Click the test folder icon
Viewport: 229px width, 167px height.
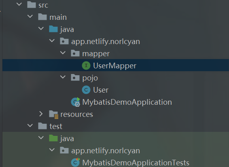point(42,126)
